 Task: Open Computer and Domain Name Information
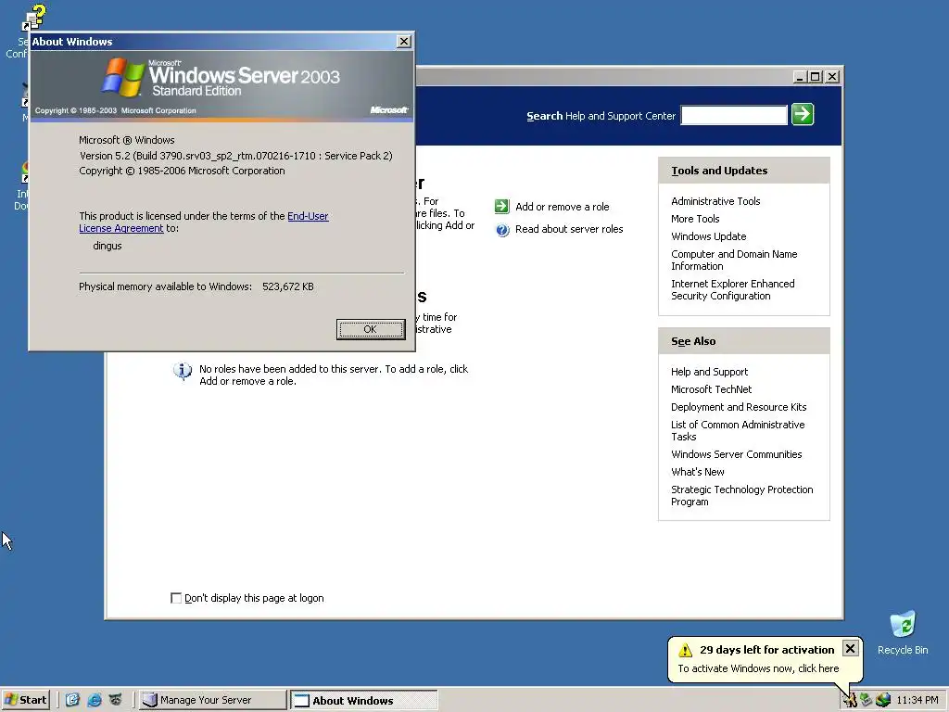(x=734, y=260)
